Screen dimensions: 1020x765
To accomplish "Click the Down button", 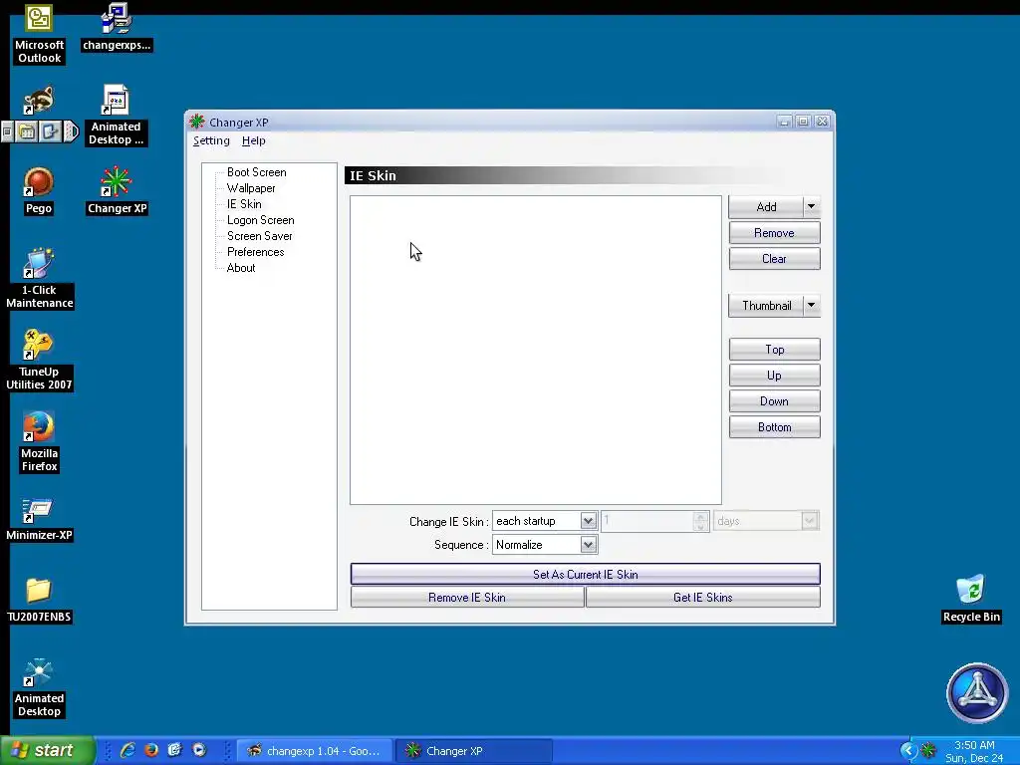I will [774, 401].
